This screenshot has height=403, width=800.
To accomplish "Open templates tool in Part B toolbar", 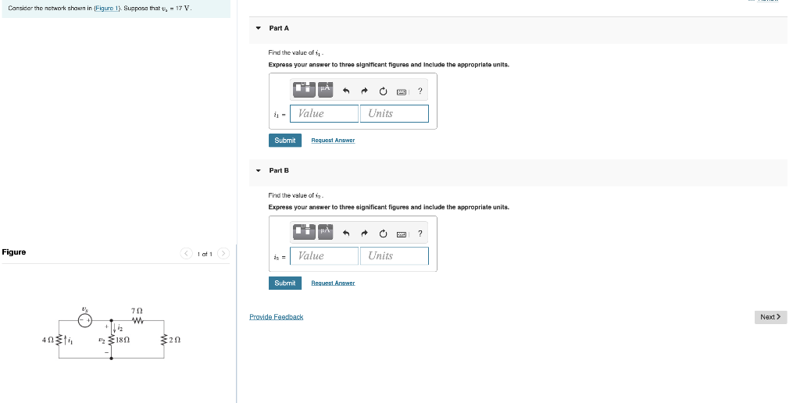I will (x=305, y=233).
